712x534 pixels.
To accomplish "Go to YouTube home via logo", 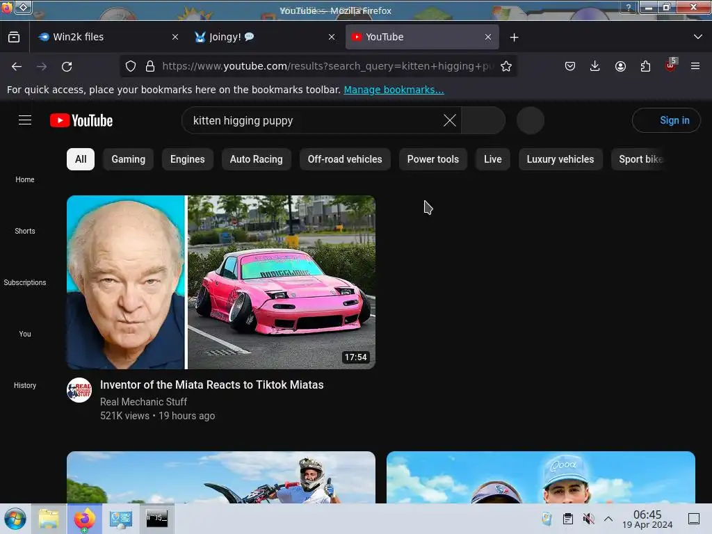I will coord(81,120).
